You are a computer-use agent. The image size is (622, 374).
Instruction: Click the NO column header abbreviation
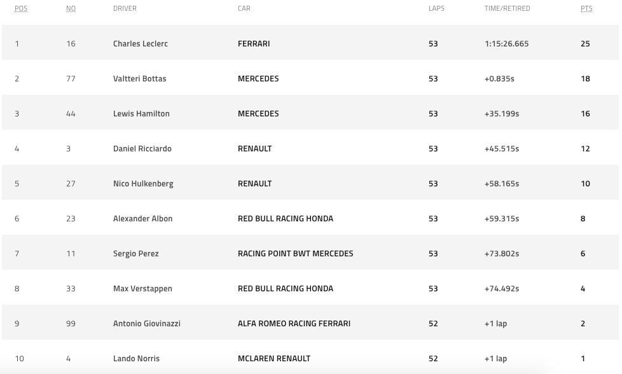click(x=71, y=8)
